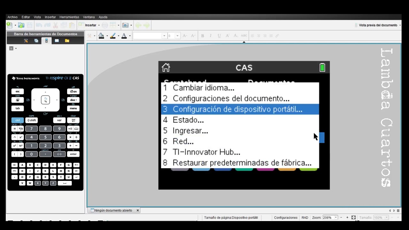
Task: Click the e to the x key
Action: [x=14, y=146]
